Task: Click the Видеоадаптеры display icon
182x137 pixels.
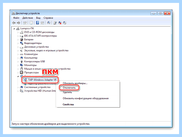Action: click(22, 43)
